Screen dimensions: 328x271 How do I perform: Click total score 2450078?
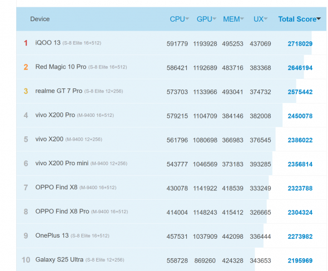click(300, 116)
